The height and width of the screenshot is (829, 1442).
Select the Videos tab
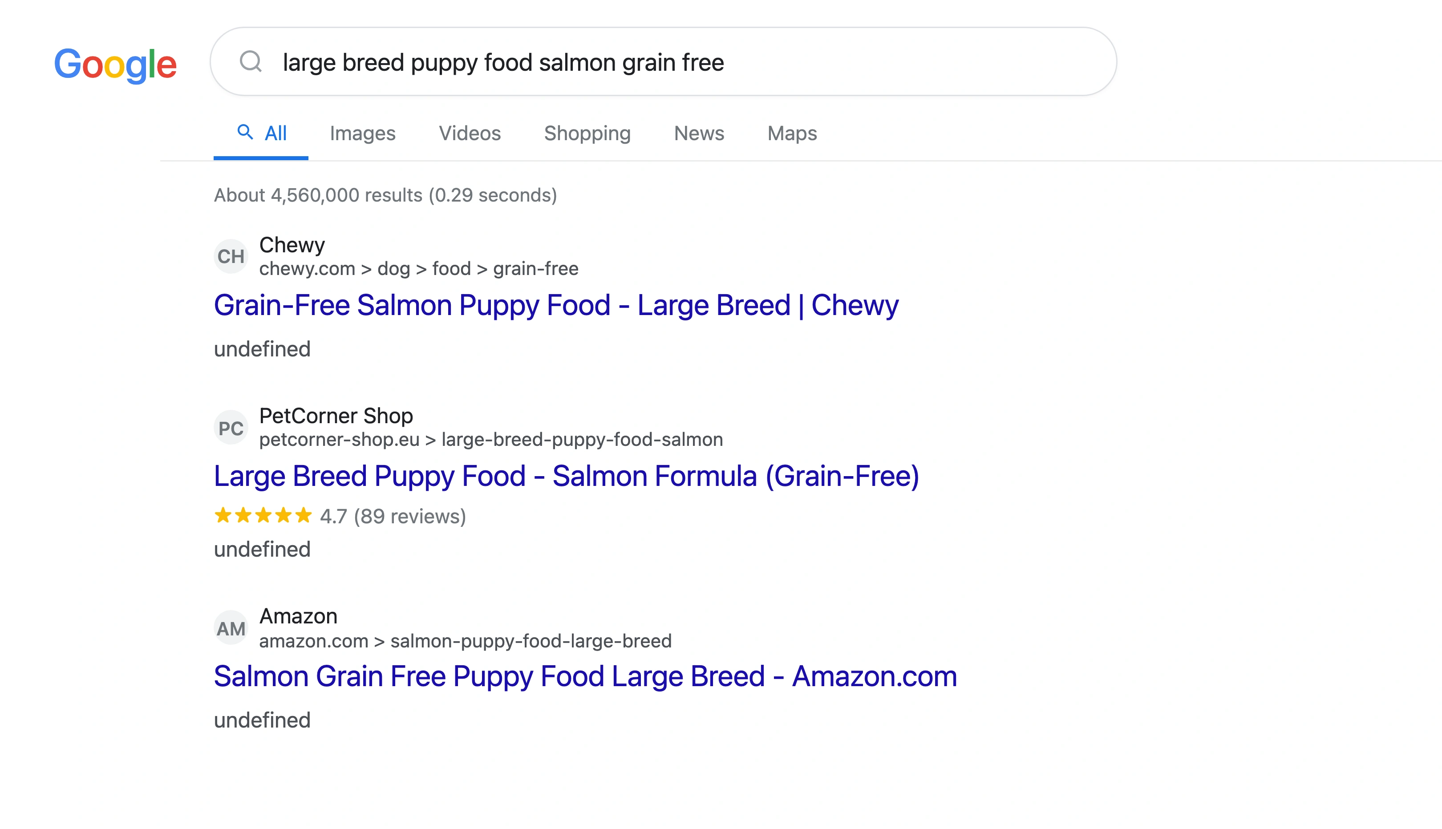click(470, 133)
